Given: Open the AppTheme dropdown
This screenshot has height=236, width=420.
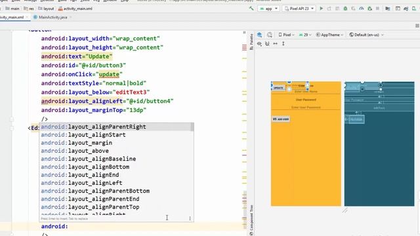Looking at the screenshot, I should (329, 35).
